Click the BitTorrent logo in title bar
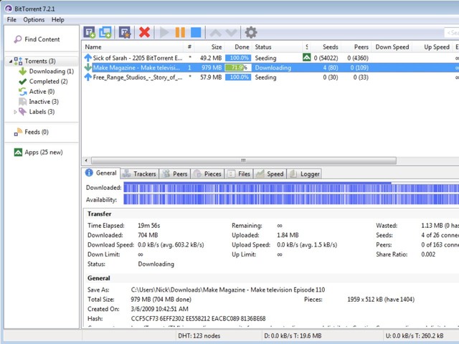Image resolution: width=459 pixels, height=344 pixels. 9,9
